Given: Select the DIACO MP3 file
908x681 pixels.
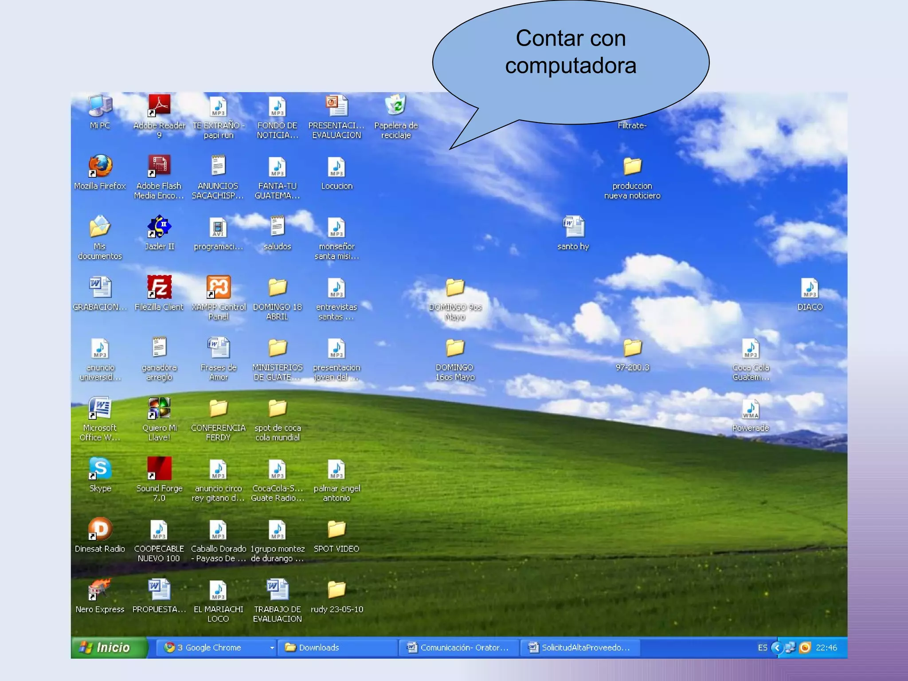Looking at the screenshot, I should tap(810, 288).
